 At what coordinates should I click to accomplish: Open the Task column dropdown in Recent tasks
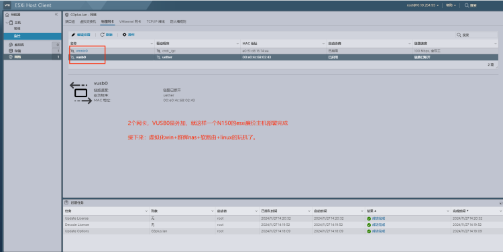(147, 211)
